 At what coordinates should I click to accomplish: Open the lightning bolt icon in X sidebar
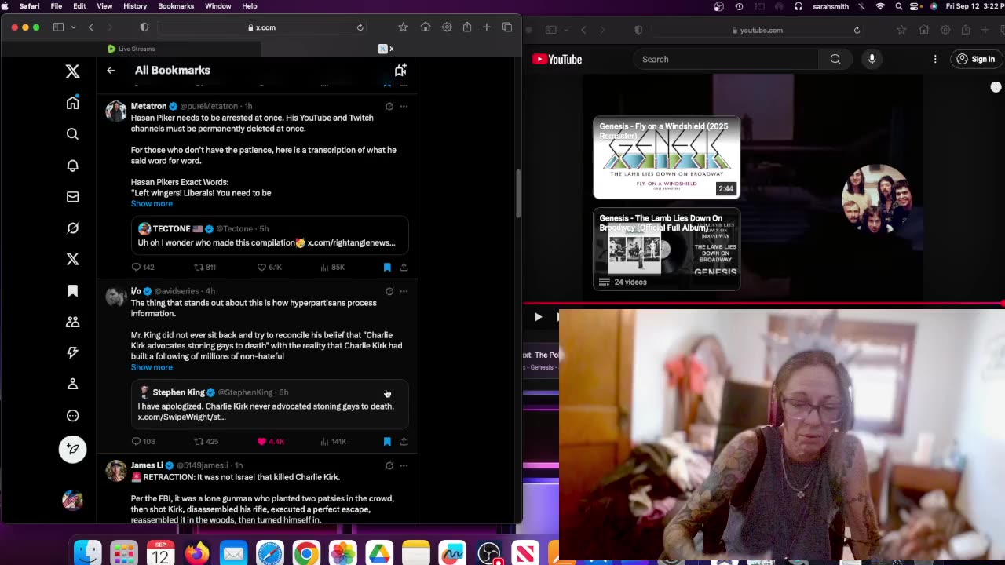click(72, 353)
